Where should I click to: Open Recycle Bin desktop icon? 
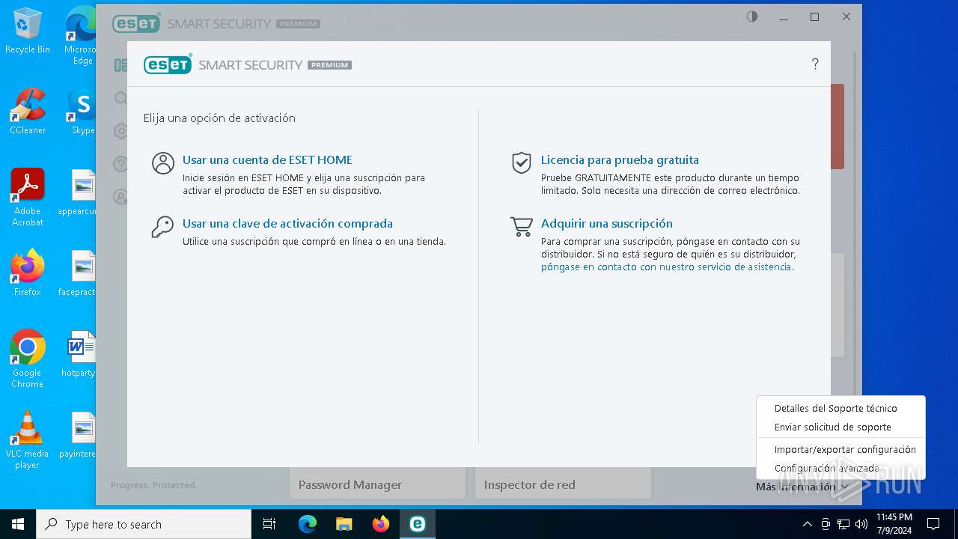(28, 31)
